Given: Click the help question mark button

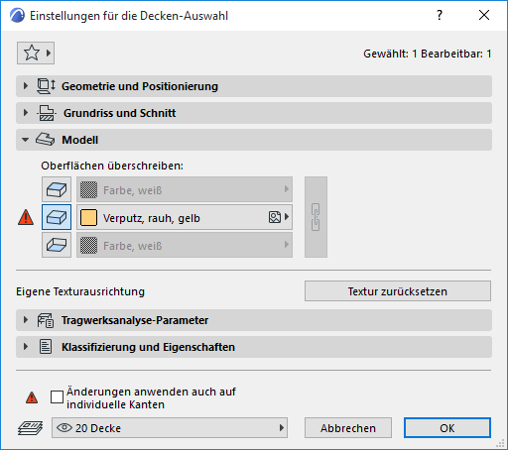Looking at the screenshot, I should [440, 15].
